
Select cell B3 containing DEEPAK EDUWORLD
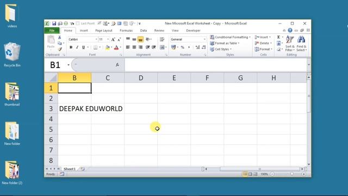(74, 109)
